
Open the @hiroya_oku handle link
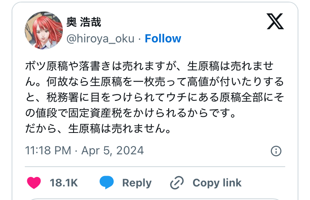(x=100, y=39)
